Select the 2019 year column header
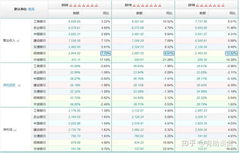 click(128, 5)
